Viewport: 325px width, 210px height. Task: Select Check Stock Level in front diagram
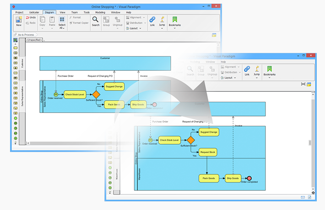point(169,140)
